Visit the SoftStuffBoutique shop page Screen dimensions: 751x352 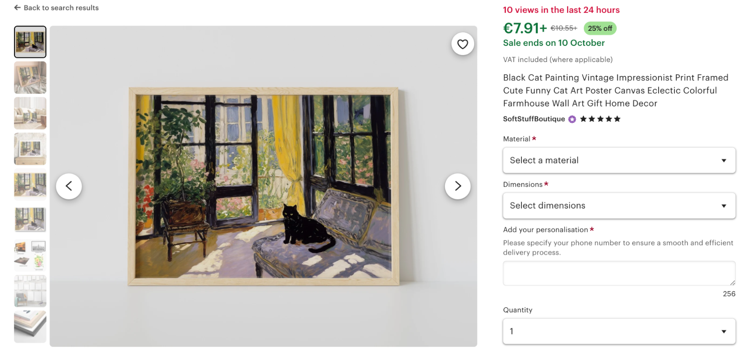pos(534,119)
